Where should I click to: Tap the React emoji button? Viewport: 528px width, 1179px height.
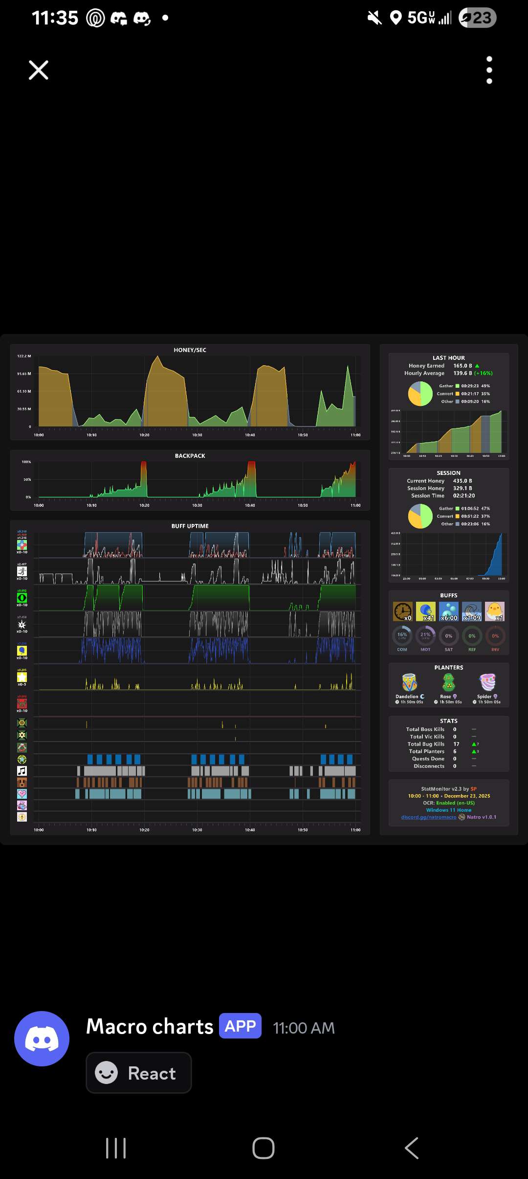pos(139,1073)
